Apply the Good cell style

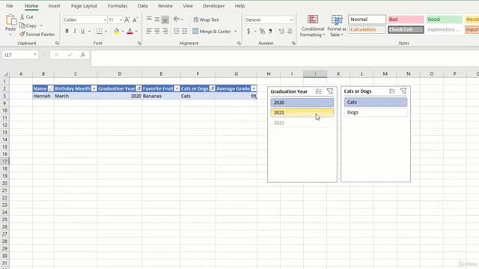[444, 19]
